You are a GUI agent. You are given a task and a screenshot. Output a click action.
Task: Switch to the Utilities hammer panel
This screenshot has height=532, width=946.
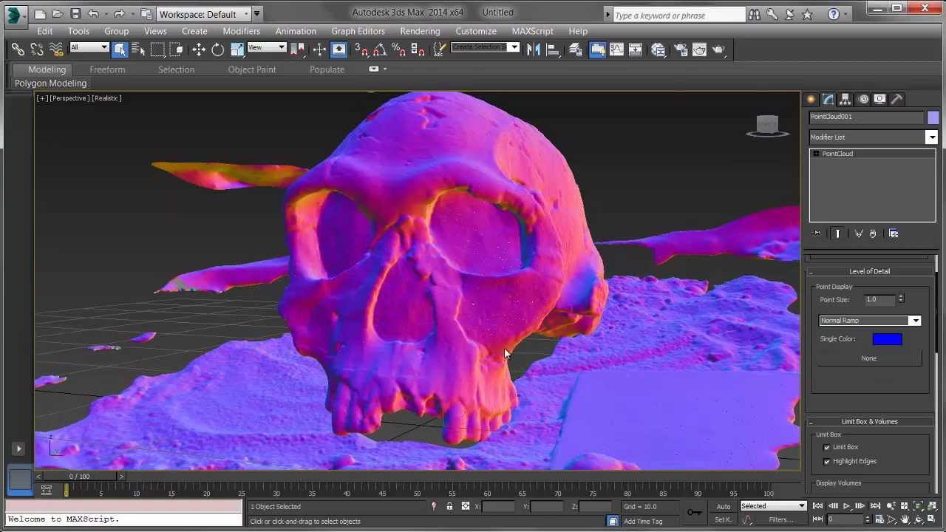[x=896, y=99]
